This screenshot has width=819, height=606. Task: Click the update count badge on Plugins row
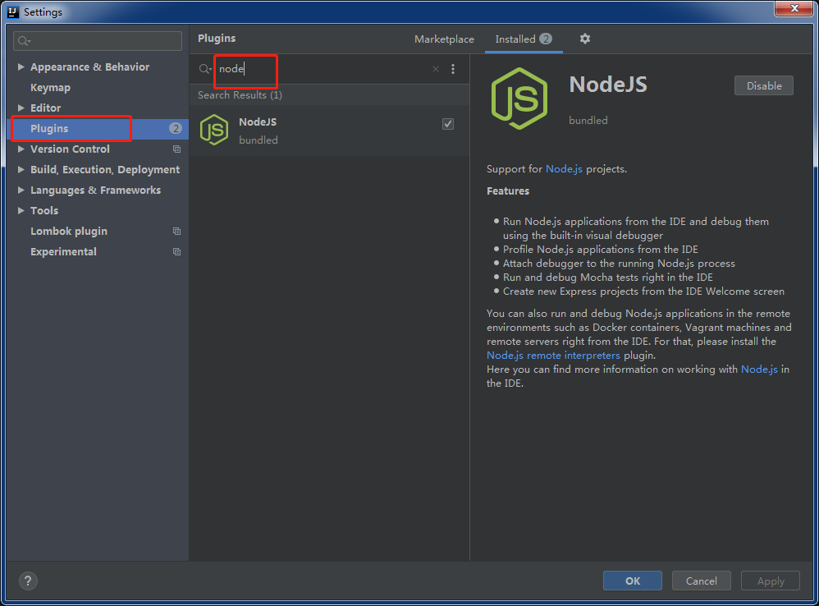[176, 129]
